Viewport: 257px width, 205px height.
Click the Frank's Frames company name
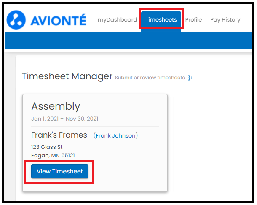pos(59,135)
